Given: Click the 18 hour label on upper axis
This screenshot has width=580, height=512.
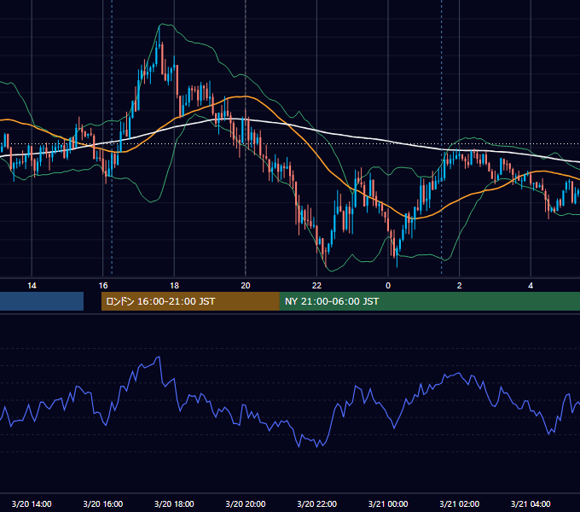Looking at the screenshot, I should coord(174,286).
